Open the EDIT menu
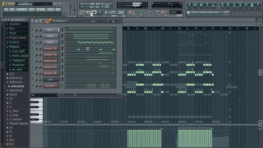This screenshot has width=263, height=148. coord(12,9)
